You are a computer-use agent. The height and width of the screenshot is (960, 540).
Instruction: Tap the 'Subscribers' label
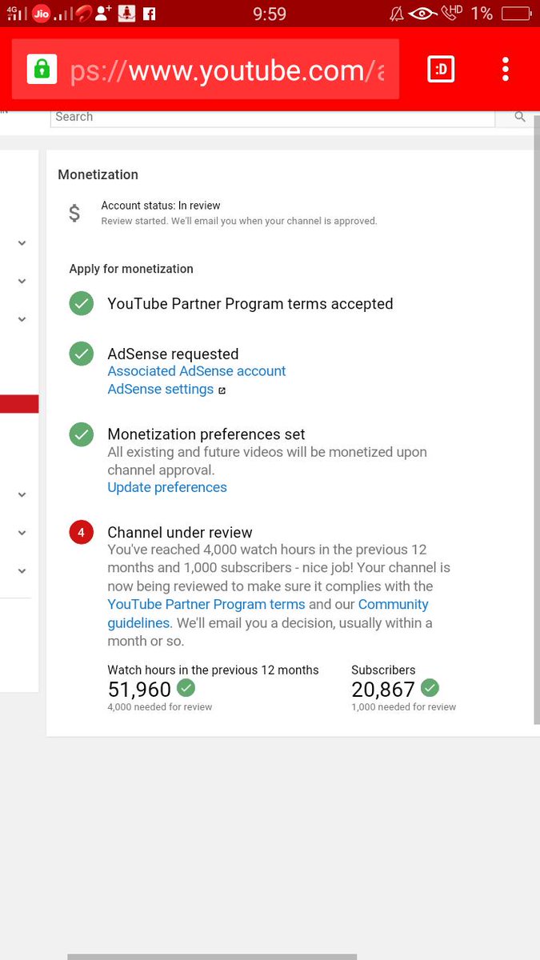tap(383, 670)
